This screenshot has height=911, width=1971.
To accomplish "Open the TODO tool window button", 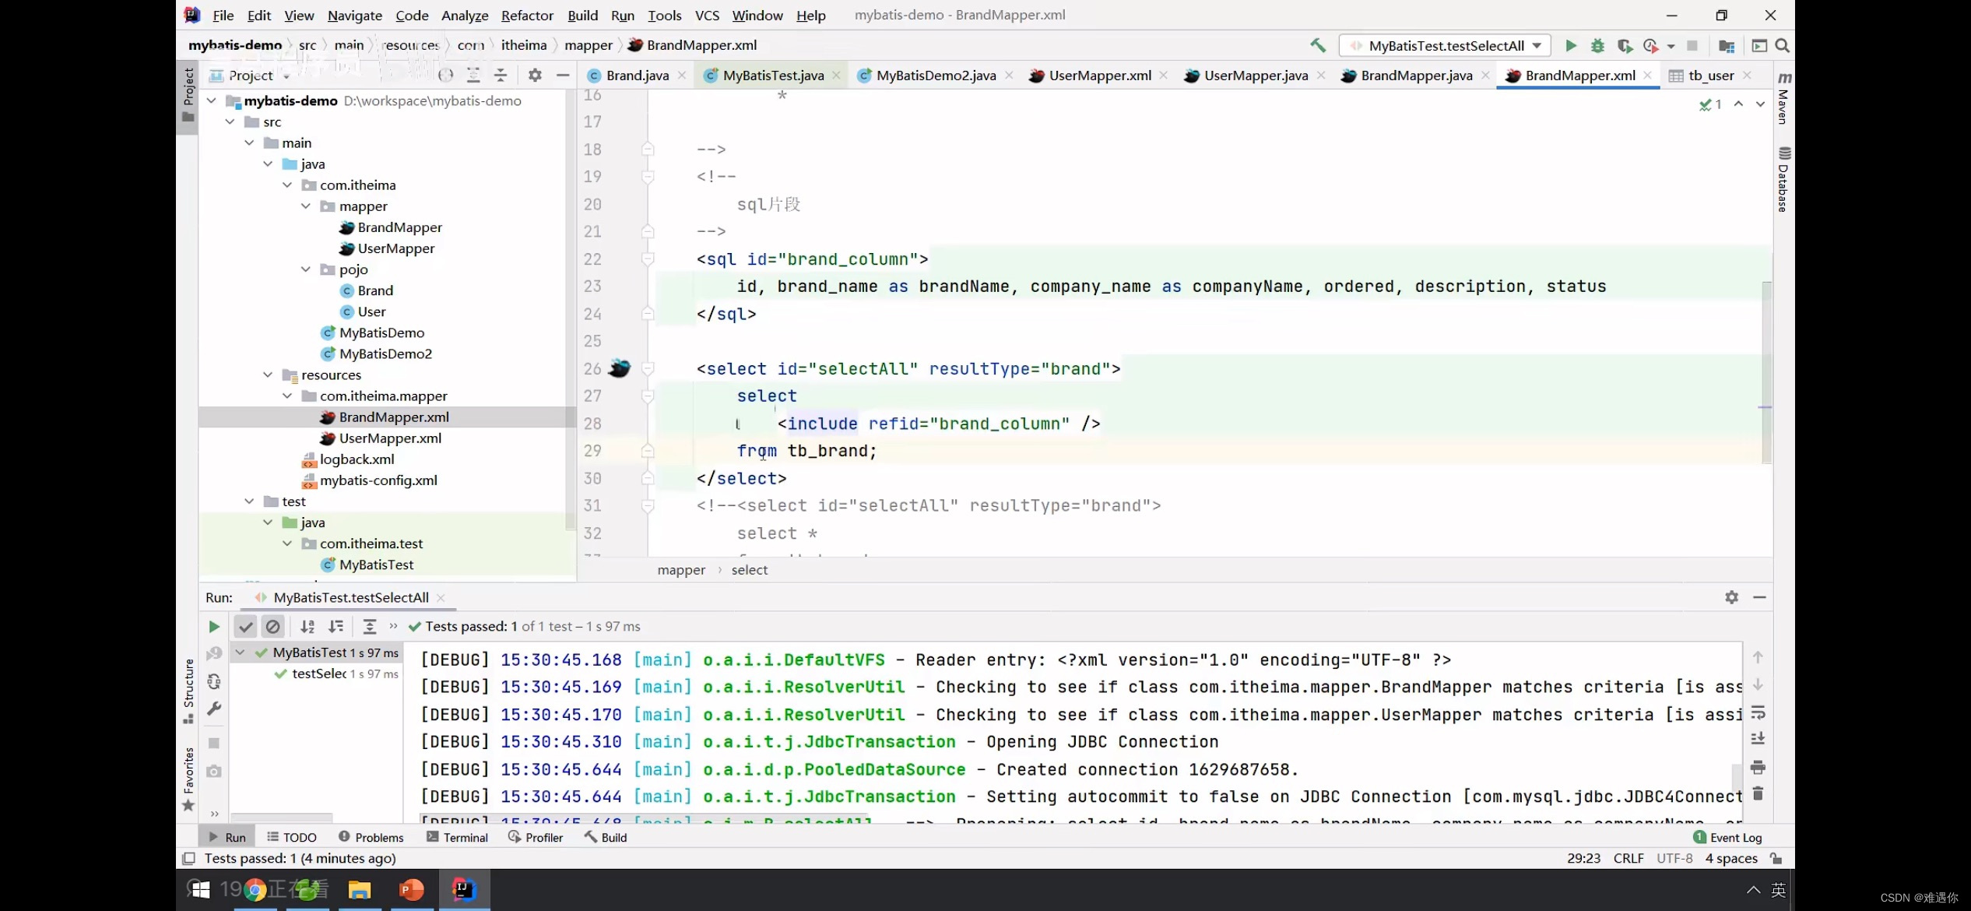I will coord(292,837).
